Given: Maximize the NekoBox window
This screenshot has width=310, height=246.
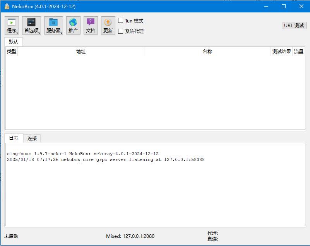Looking at the screenshot, I should click(x=284, y=6).
